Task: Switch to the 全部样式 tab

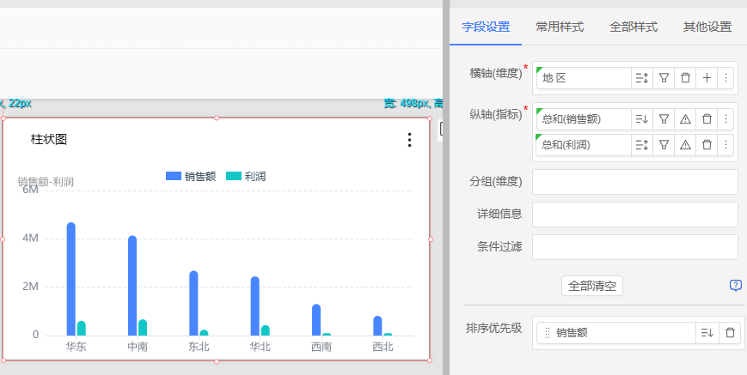Action: tap(634, 27)
